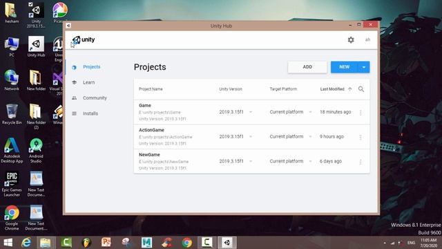The height and width of the screenshot is (249, 442).
Task: Click the '18 minutes ago' timestamp
Action: pyautogui.click(x=335, y=112)
